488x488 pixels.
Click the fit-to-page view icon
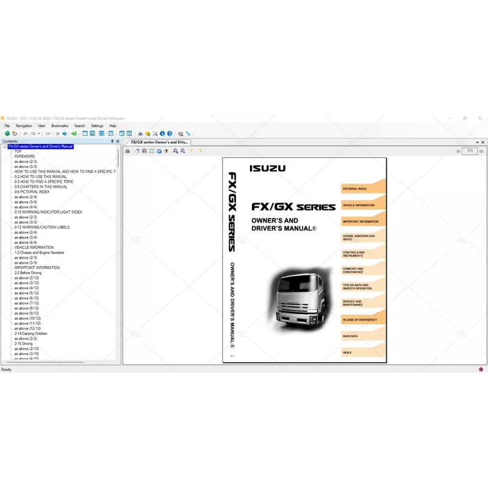click(152, 152)
